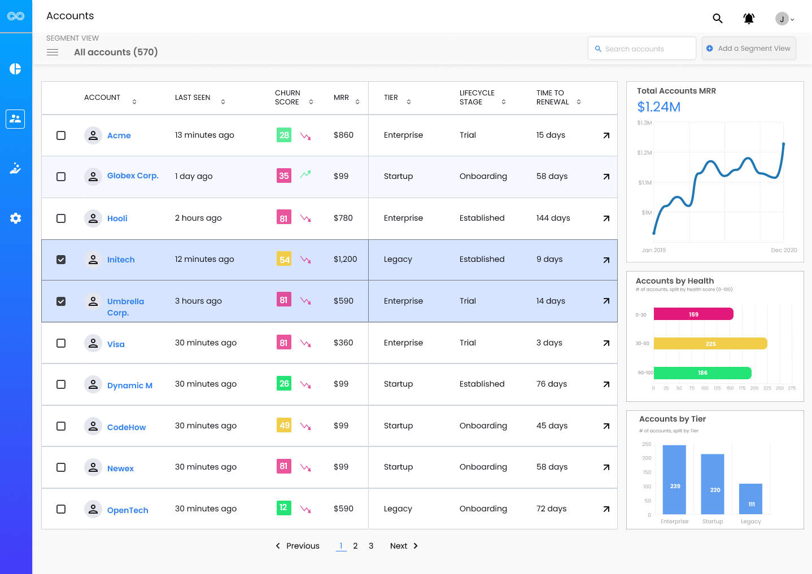812x574 pixels.
Task: Sort by Churn Score column arrows
Action: pyautogui.click(x=311, y=102)
